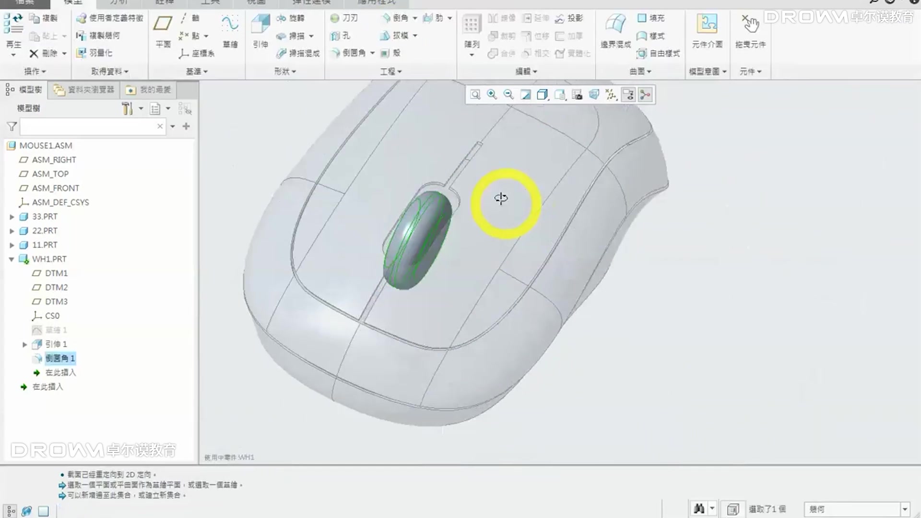Toggle datum display in the graphics toolbar

[x=611, y=94]
